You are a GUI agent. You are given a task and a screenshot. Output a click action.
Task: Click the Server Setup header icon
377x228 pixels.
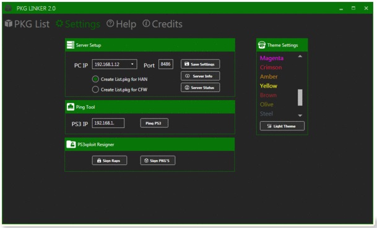71,45
